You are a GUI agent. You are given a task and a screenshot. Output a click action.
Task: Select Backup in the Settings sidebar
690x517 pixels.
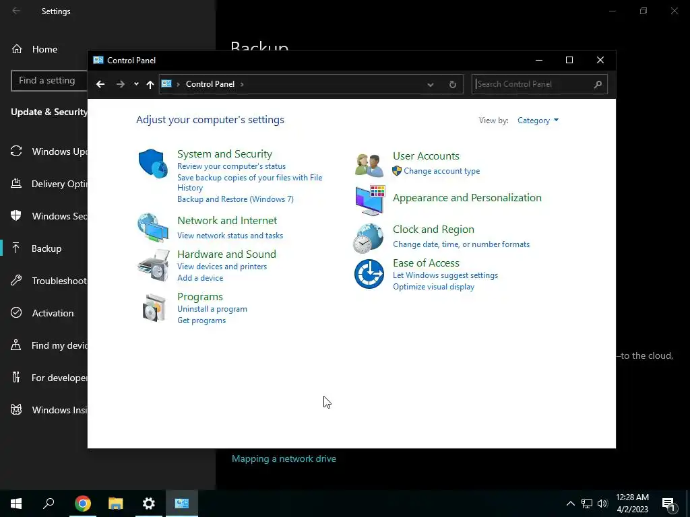click(44, 248)
